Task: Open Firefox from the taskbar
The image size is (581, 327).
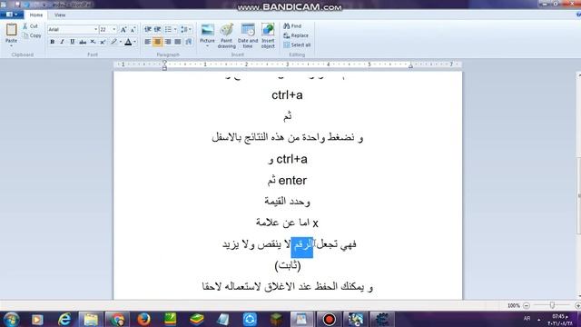Action: tap(143, 319)
